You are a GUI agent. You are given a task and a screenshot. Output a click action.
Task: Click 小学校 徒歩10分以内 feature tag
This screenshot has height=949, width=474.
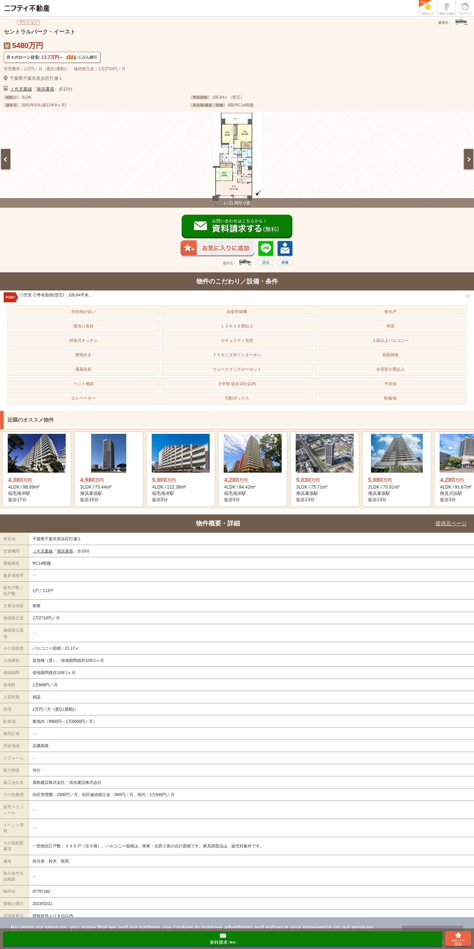click(237, 384)
